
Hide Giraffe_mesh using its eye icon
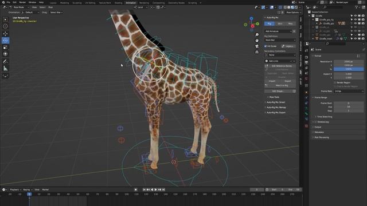point(356,38)
